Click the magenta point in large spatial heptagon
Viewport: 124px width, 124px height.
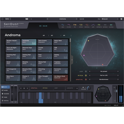point(84,55)
